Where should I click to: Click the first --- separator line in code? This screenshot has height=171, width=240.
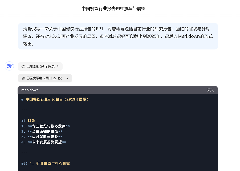24,110
